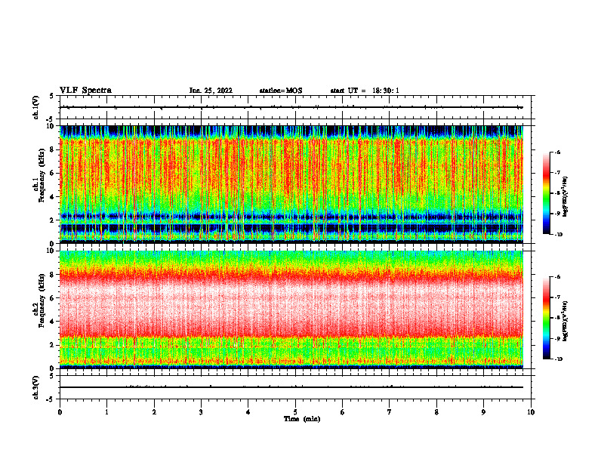Select the date text "Jan. 25, 2022"
Image resolution: width=598 pixels, height=462 pixels.
[211, 91]
